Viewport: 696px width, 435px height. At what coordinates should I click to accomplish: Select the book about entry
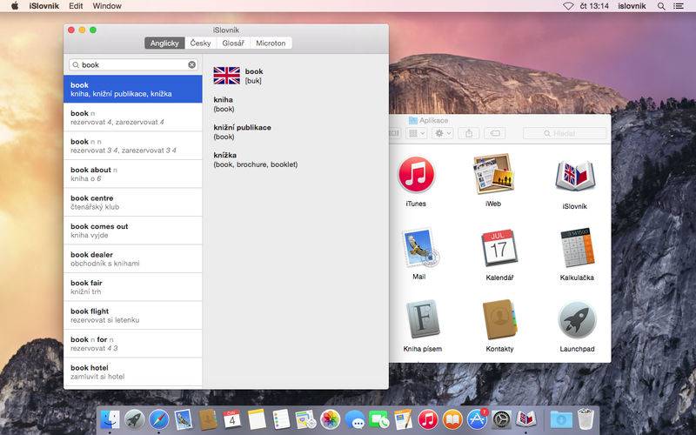pos(133,174)
